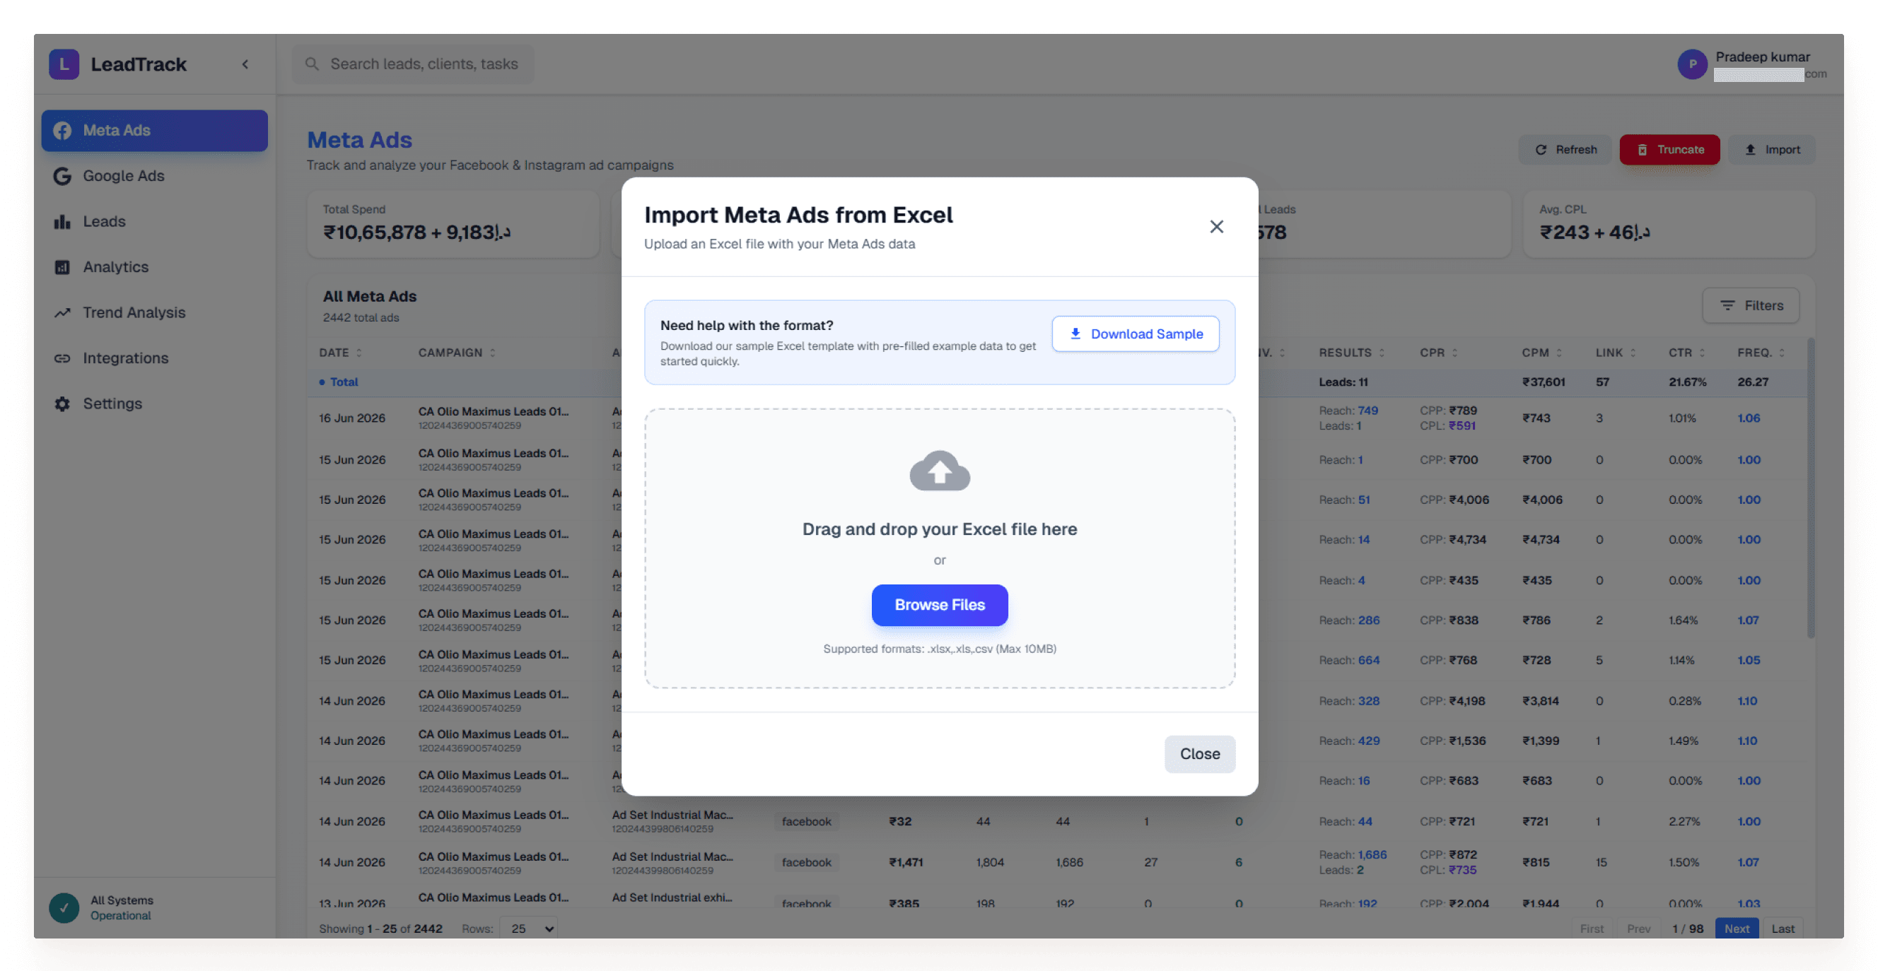Viewport: 1878px width, 971px height.
Task: Click the LeadTrack logo icon
Action: (x=64, y=64)
